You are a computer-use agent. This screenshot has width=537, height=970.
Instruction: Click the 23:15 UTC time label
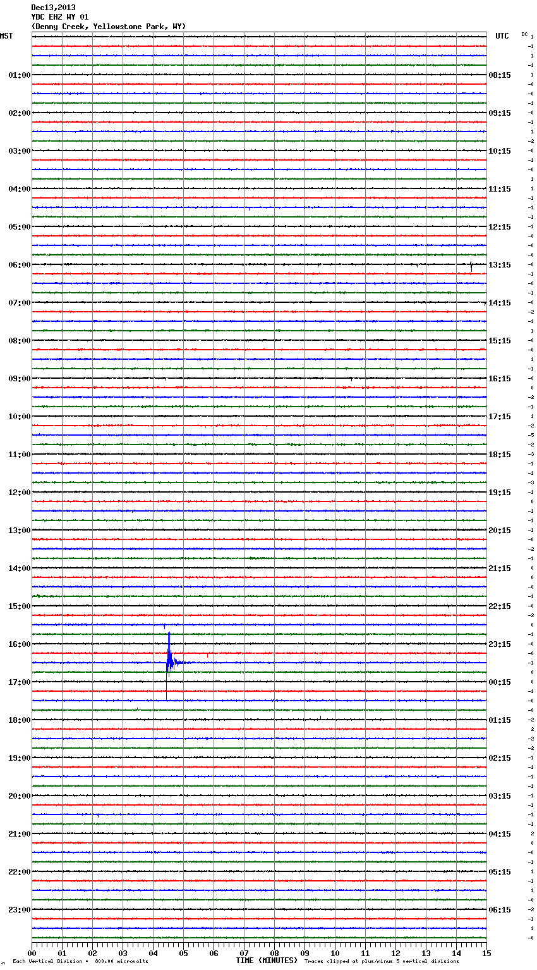(x=500, y=644)
